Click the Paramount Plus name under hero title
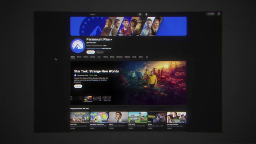 pyautogui.click(x=83, y=76)
